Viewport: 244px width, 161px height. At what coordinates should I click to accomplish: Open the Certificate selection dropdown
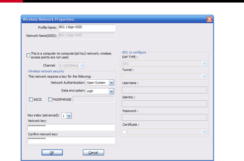(204, 132)
